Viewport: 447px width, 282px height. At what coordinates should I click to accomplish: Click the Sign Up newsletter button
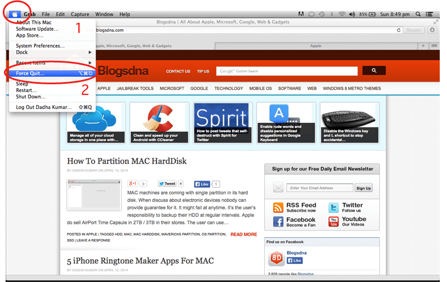point(364,188)
